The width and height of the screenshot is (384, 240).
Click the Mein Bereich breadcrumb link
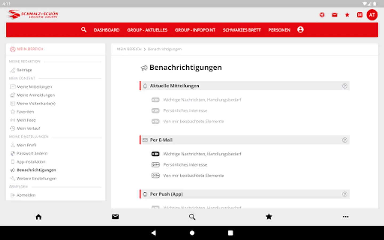coord(129,49)
